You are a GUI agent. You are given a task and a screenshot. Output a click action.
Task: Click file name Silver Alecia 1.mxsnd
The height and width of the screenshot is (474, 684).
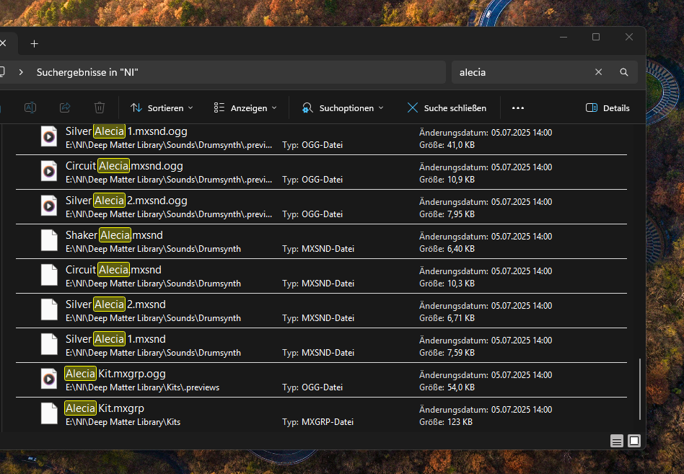coord(115,339)
